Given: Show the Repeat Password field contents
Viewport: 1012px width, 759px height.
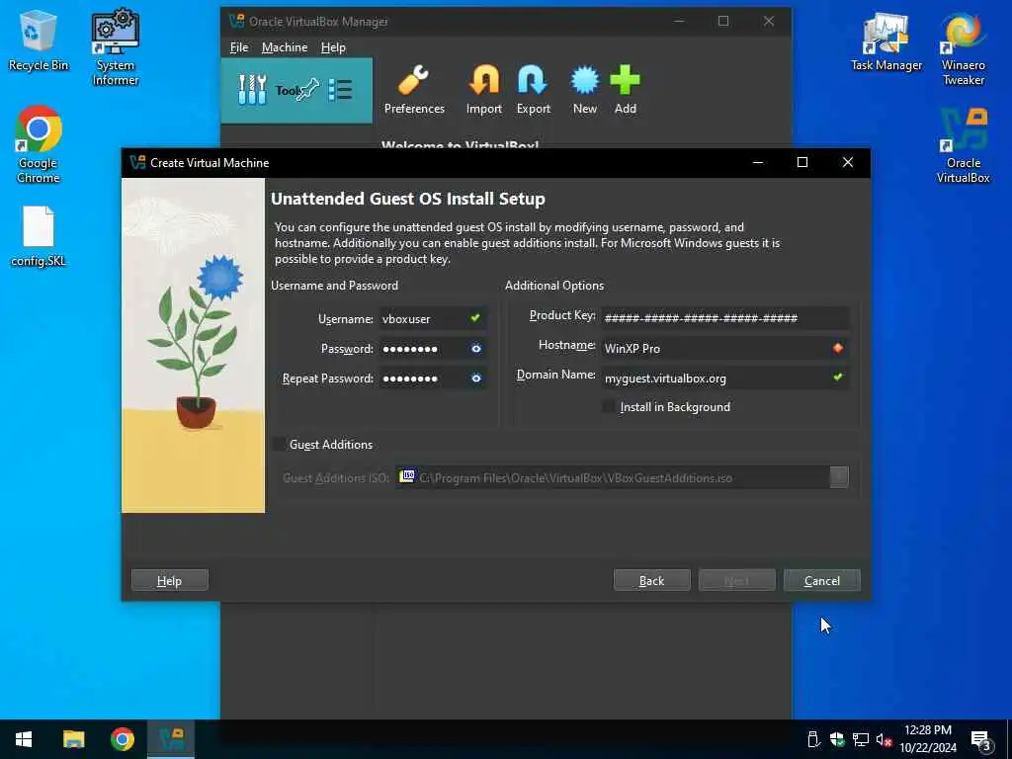Looking at the screenshot, I should 475,379.
